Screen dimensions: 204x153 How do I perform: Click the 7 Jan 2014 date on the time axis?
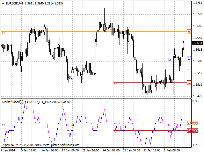pyautogui.click(x=8, y=150)
